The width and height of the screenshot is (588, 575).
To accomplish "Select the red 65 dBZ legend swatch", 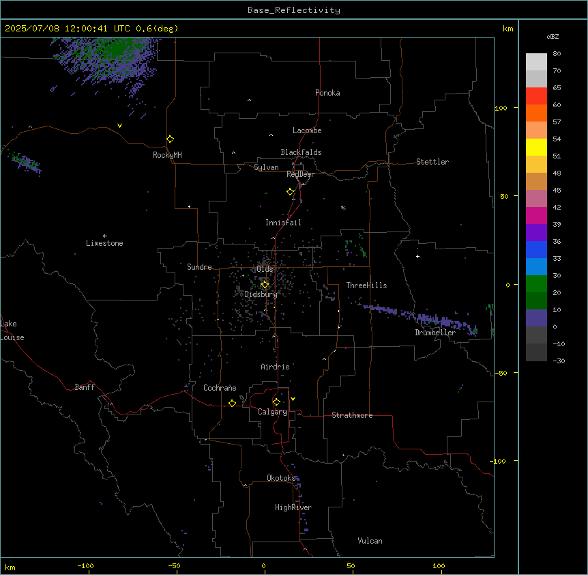I will (x=536, y=96).
